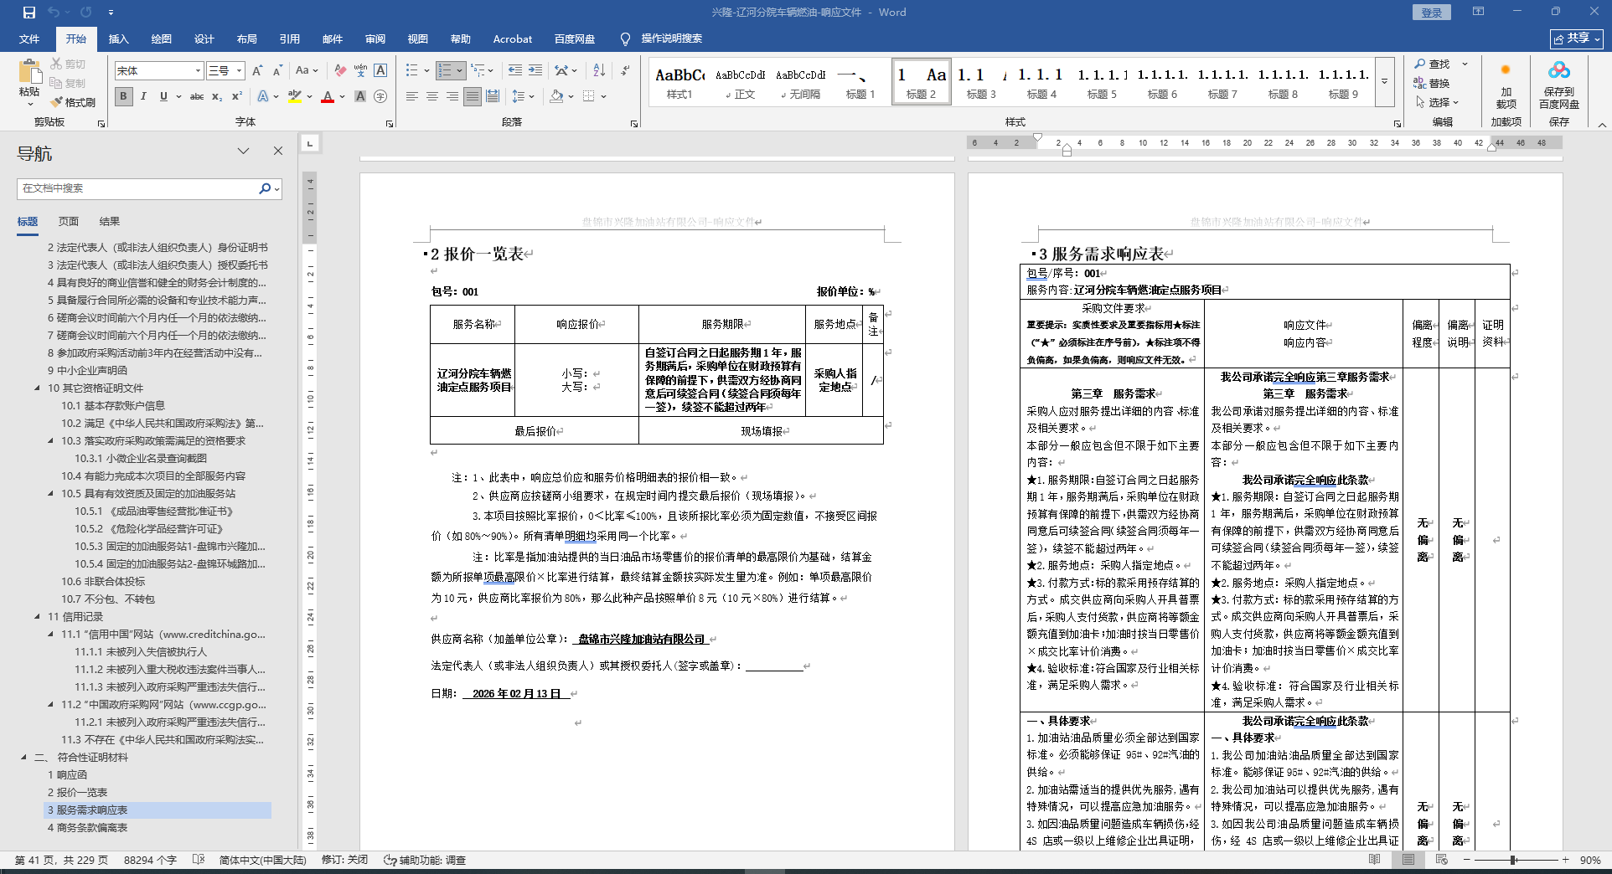Increase paragraph indent
Image resolution: width=1612 pixels, height=874 pixels.
(535, 71)
